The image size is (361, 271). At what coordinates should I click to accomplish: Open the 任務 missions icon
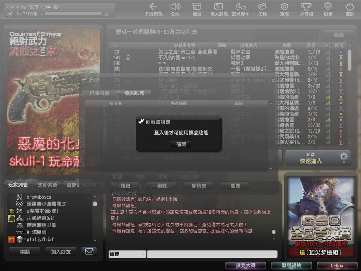coord(262,9)
